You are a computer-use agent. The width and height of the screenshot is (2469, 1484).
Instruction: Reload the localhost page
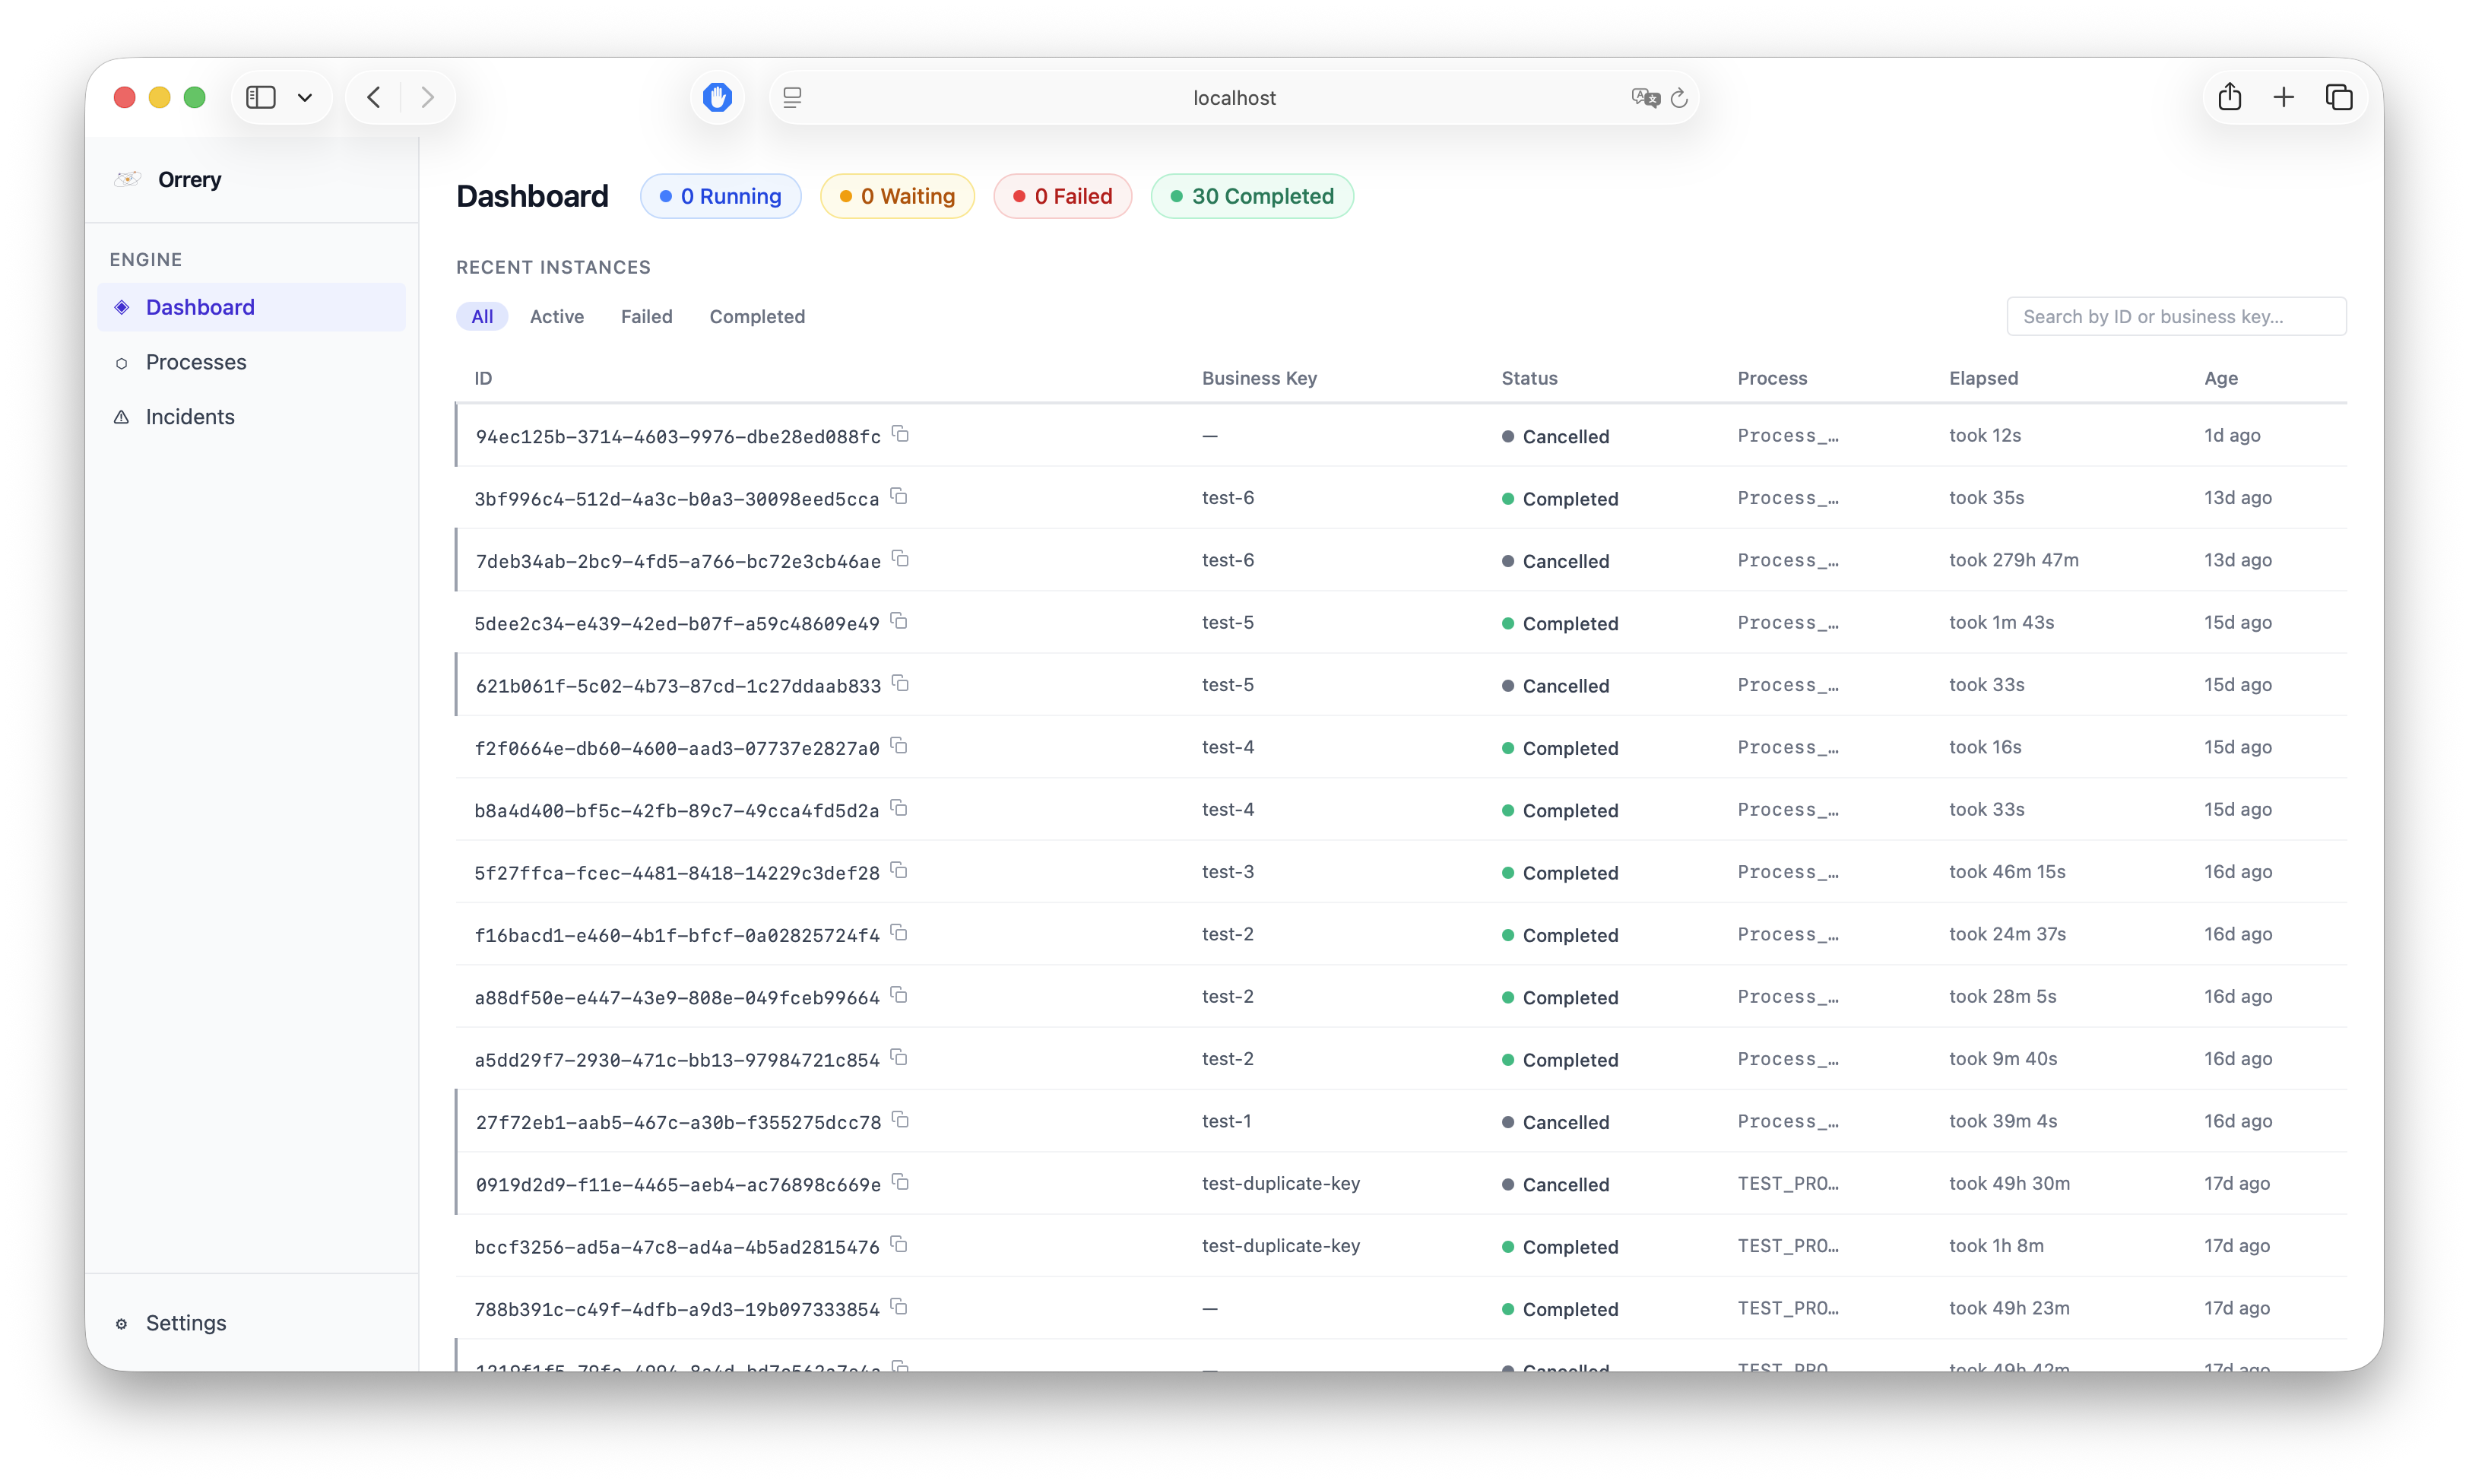1679,98
